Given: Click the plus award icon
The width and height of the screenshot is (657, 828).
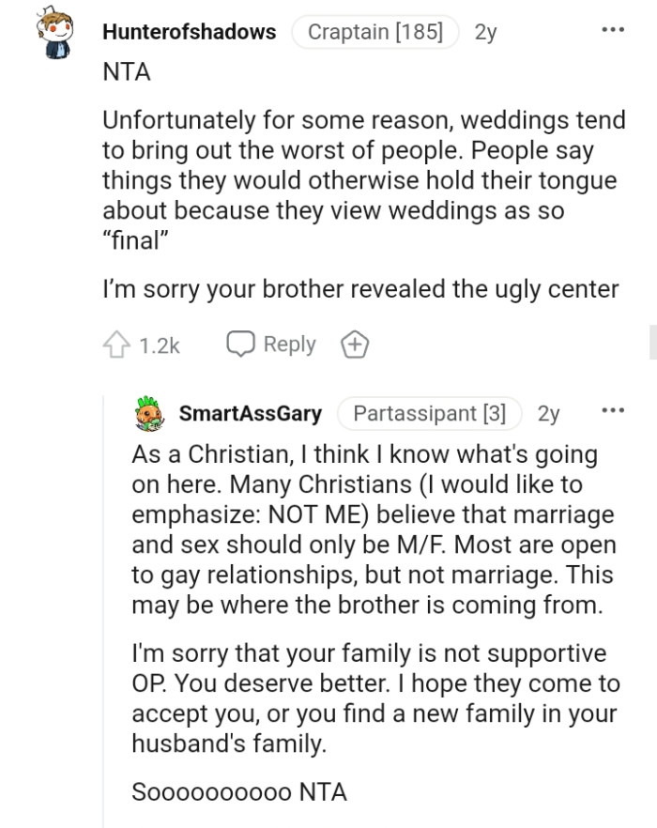Looking at the screenshot, I should click(x=355, y=345).
